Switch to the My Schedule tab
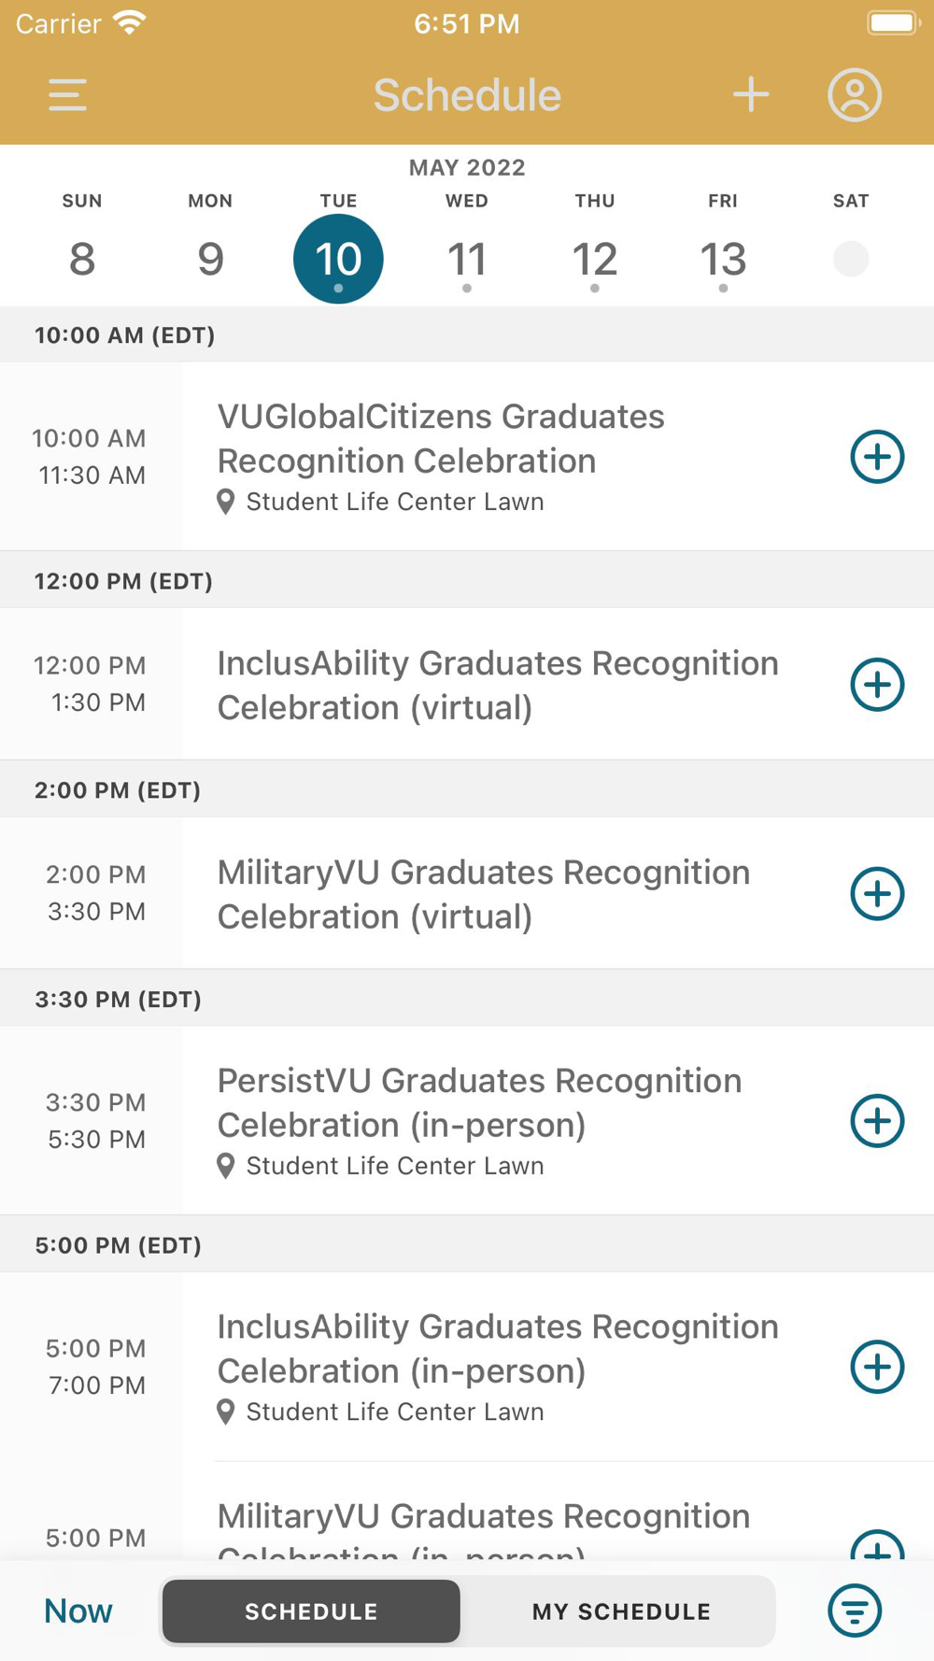934x1661 pixels. [x=621, y=1611]
